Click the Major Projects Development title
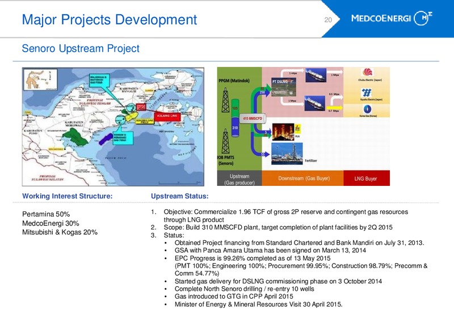 [110, 20]
